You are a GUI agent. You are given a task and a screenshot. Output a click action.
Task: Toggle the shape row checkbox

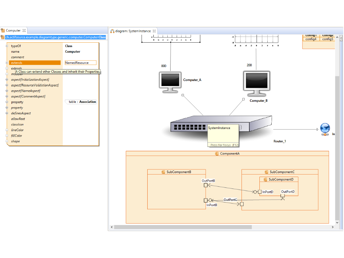(x=7, y=141)
